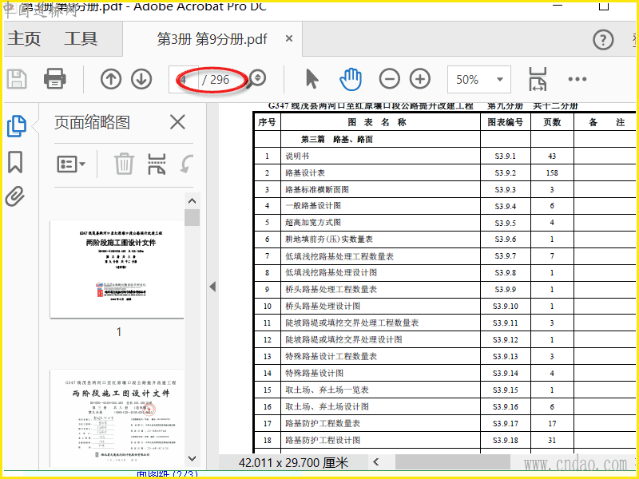
Task: Rotate pages counterclockwise icon
Action: (x=187, y=164)
